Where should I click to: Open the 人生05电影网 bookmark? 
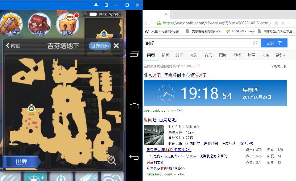coord(163,31)
